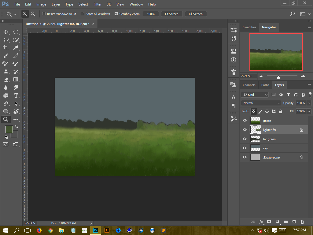
Task: Click the Fit Screen button
Action: 172,14
